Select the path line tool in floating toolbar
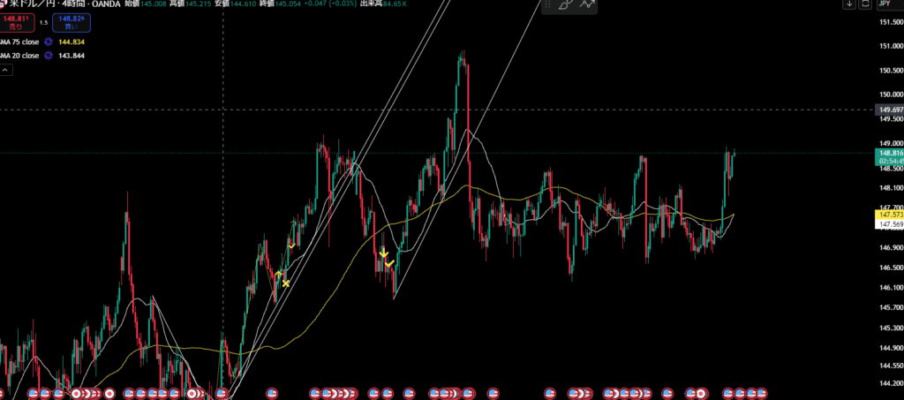Image resolution: width=904 pixels, height=400 pixels. tap(588, 5)
